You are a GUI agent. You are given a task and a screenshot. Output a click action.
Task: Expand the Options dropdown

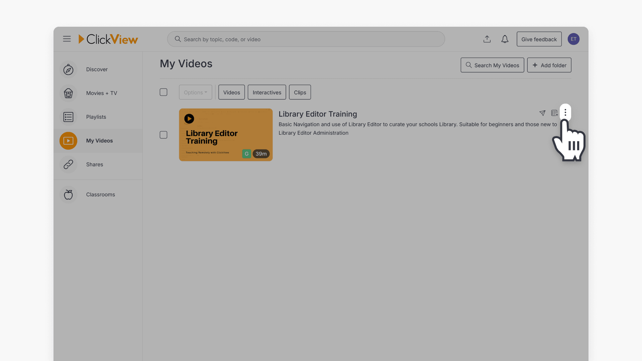195,92
